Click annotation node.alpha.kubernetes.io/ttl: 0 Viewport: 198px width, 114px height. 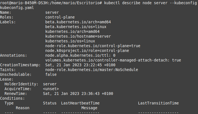(80, 55)
